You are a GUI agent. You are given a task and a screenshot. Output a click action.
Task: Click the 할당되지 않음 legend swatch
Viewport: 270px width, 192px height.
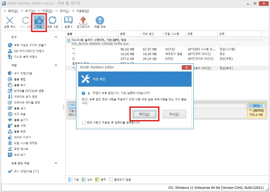tap(111, 180)
